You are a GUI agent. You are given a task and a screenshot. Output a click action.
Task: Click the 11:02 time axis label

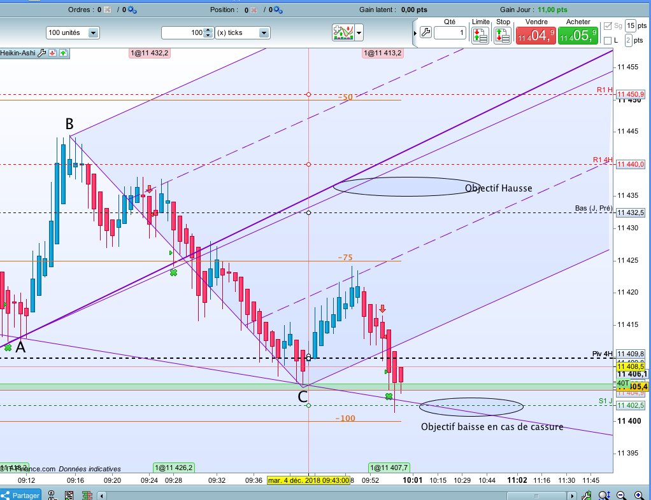[517, 480]
